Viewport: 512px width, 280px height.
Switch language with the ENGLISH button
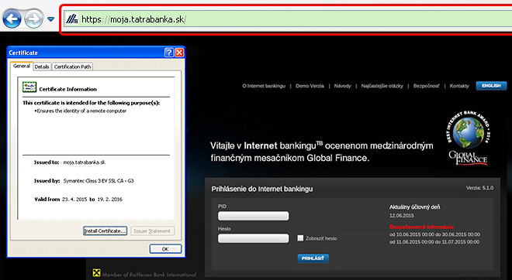(491, 86)
